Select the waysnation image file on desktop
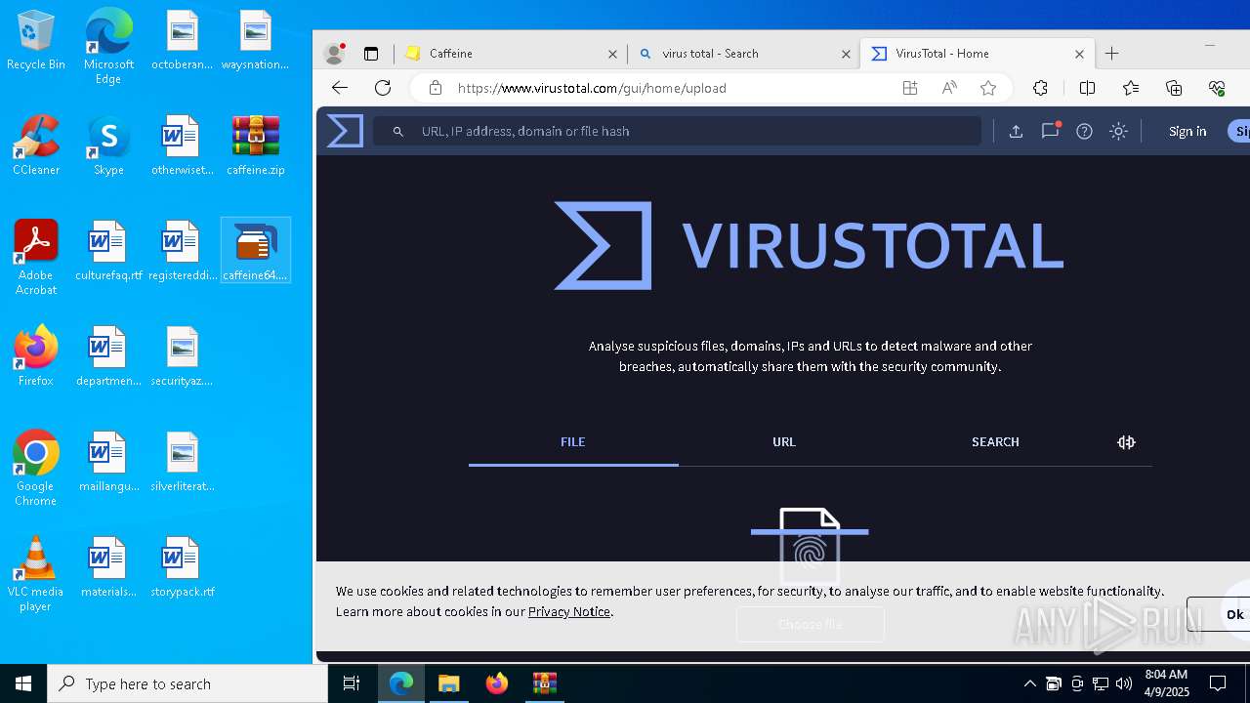Viewport: 1250px width, 703px height. 255,40
